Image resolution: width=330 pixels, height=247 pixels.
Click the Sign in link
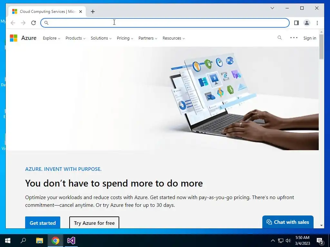(x=310, y=38)
